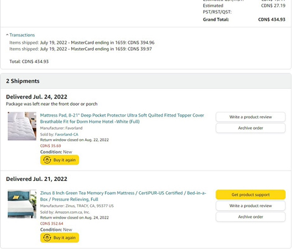292x249 pixels.
Task: Visit the Favorland-CA seller page
Action: point(66,134)
